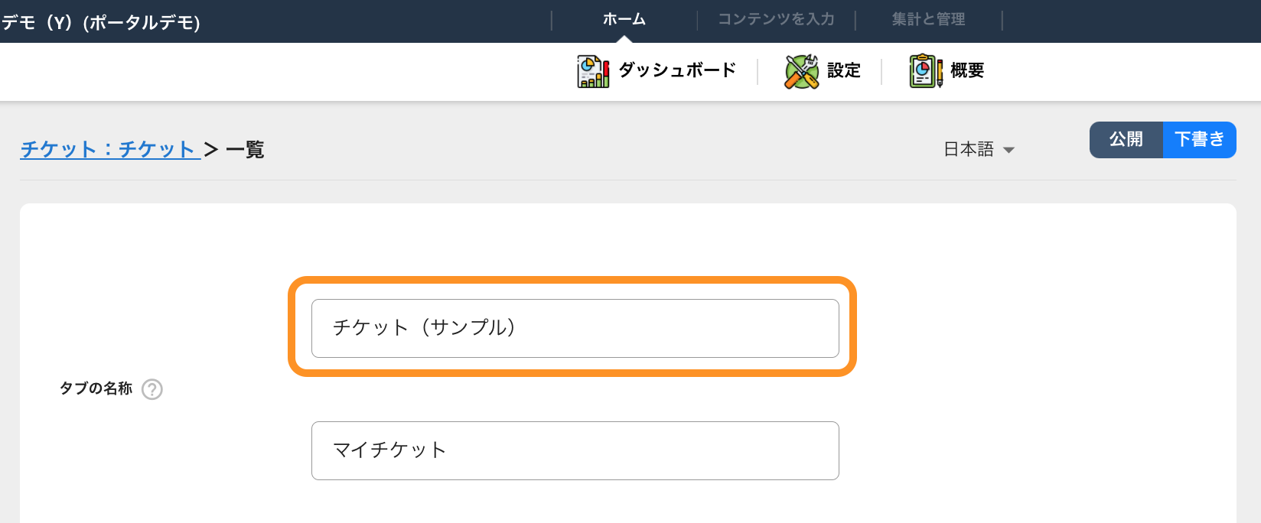The width and height of the screenshot is (1261, 523).
Task: Select the 概要 text label
Action: pos(967,70)
